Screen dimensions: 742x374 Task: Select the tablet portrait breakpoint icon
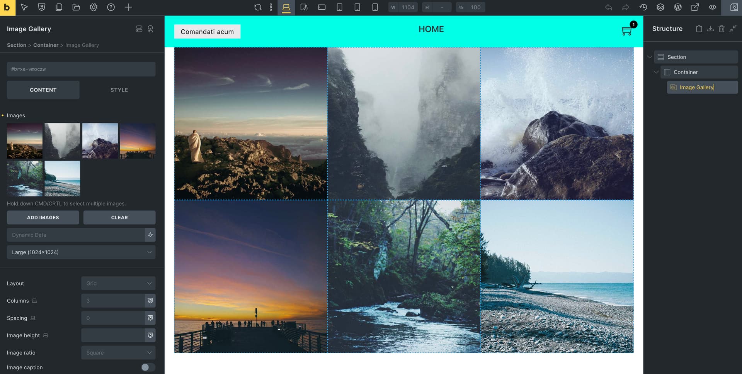(x=340, y=7)
